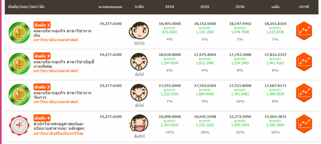Click the rank 3 thinking face icon

140,93
